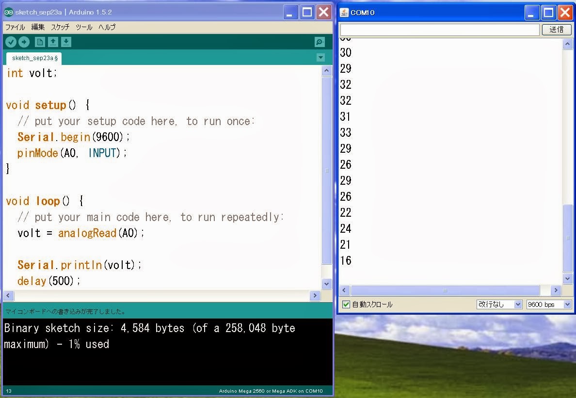Click the code editor scroll right arrow
576x398 pixels.
click(315, 295)
